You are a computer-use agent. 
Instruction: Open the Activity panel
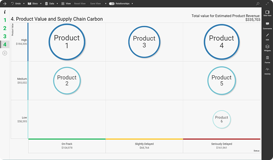pyautogui.click(x=267, y=70)
